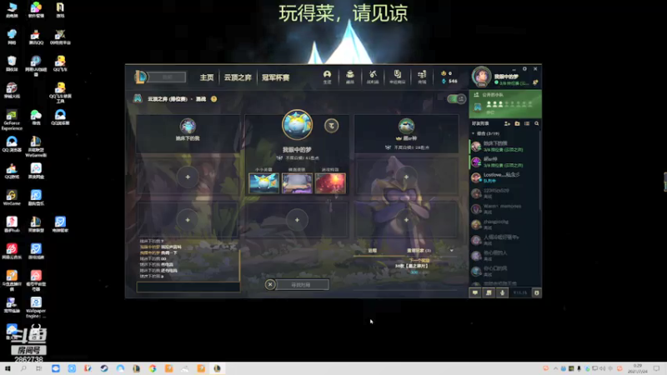Image resolution: width=667 pixels, height=375 pixels.
Task: Click the open party lobby green banner
Action: coord(505,103)
